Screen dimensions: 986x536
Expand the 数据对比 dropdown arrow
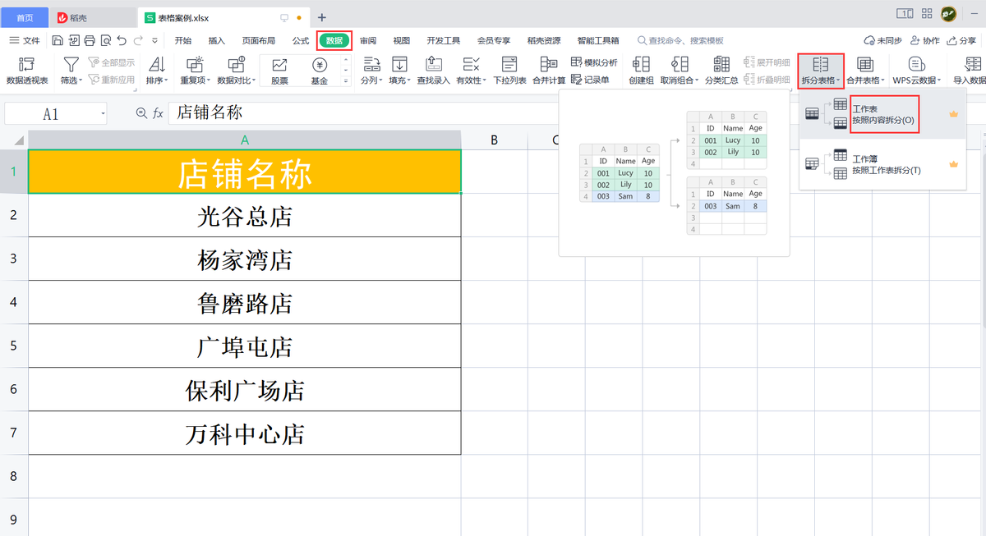(254, 80)
